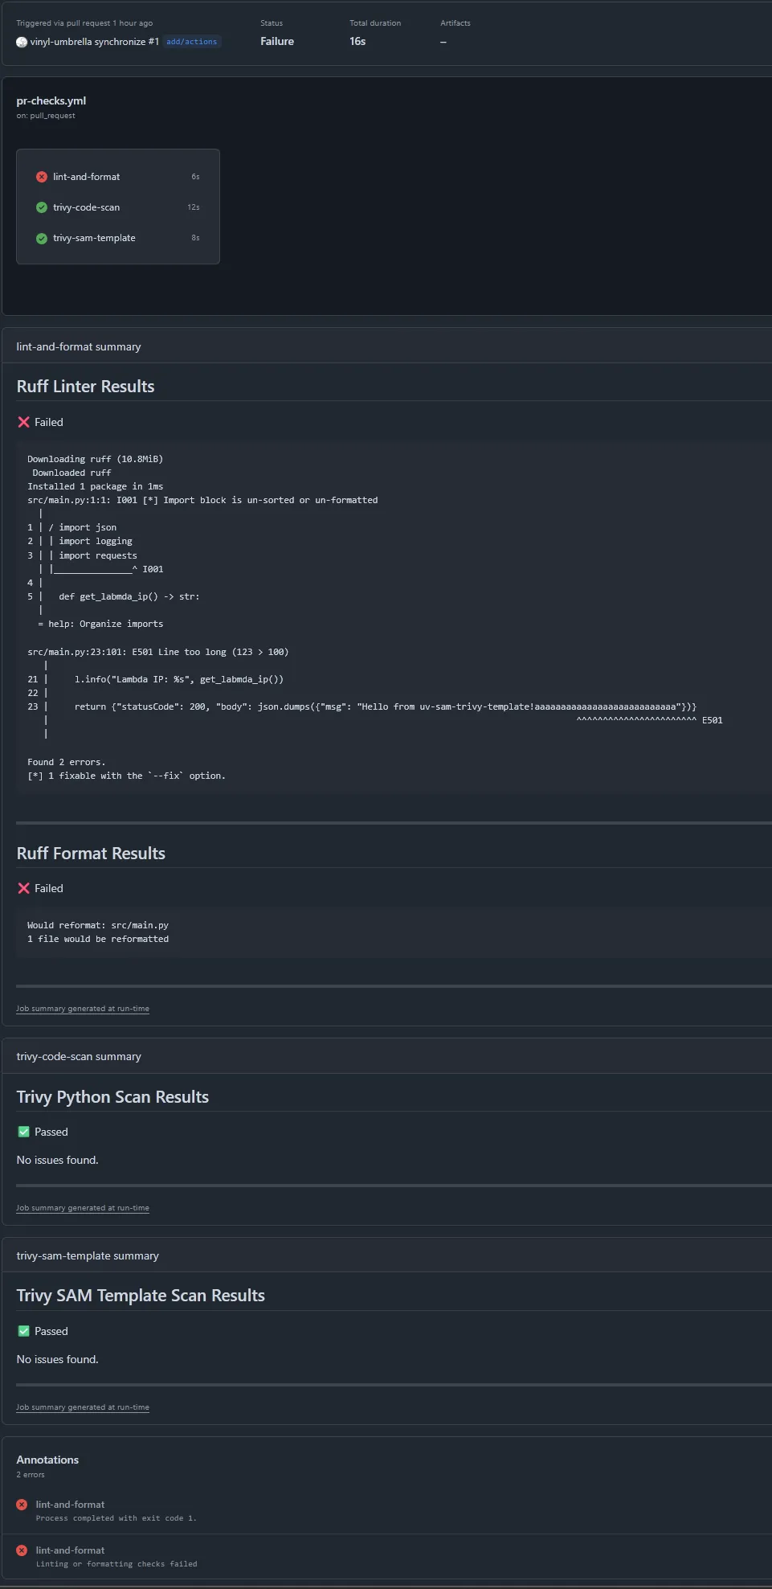Open annotation 'Linting or formatting checks failed'

pos(116,1564)
